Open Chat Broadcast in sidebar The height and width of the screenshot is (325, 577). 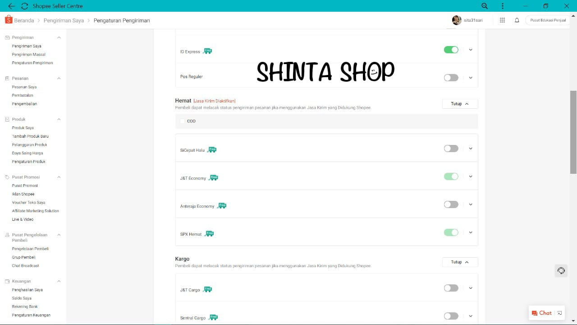click(25, 266)
